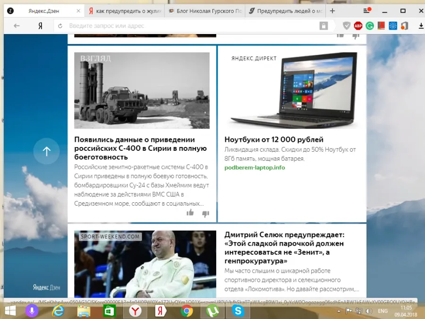Switch to the 'Предупредить людей' tab

coord(286,11)
